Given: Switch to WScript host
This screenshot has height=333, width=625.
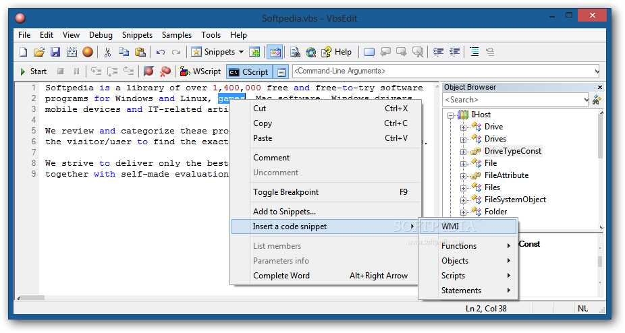Looking at the screenshot, I should point(200,71).
